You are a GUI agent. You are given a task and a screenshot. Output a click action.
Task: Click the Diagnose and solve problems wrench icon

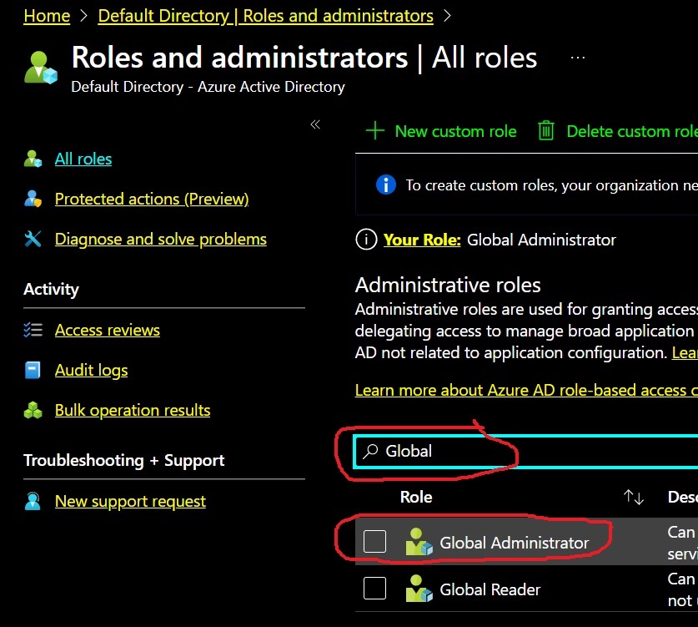point(33,239)
